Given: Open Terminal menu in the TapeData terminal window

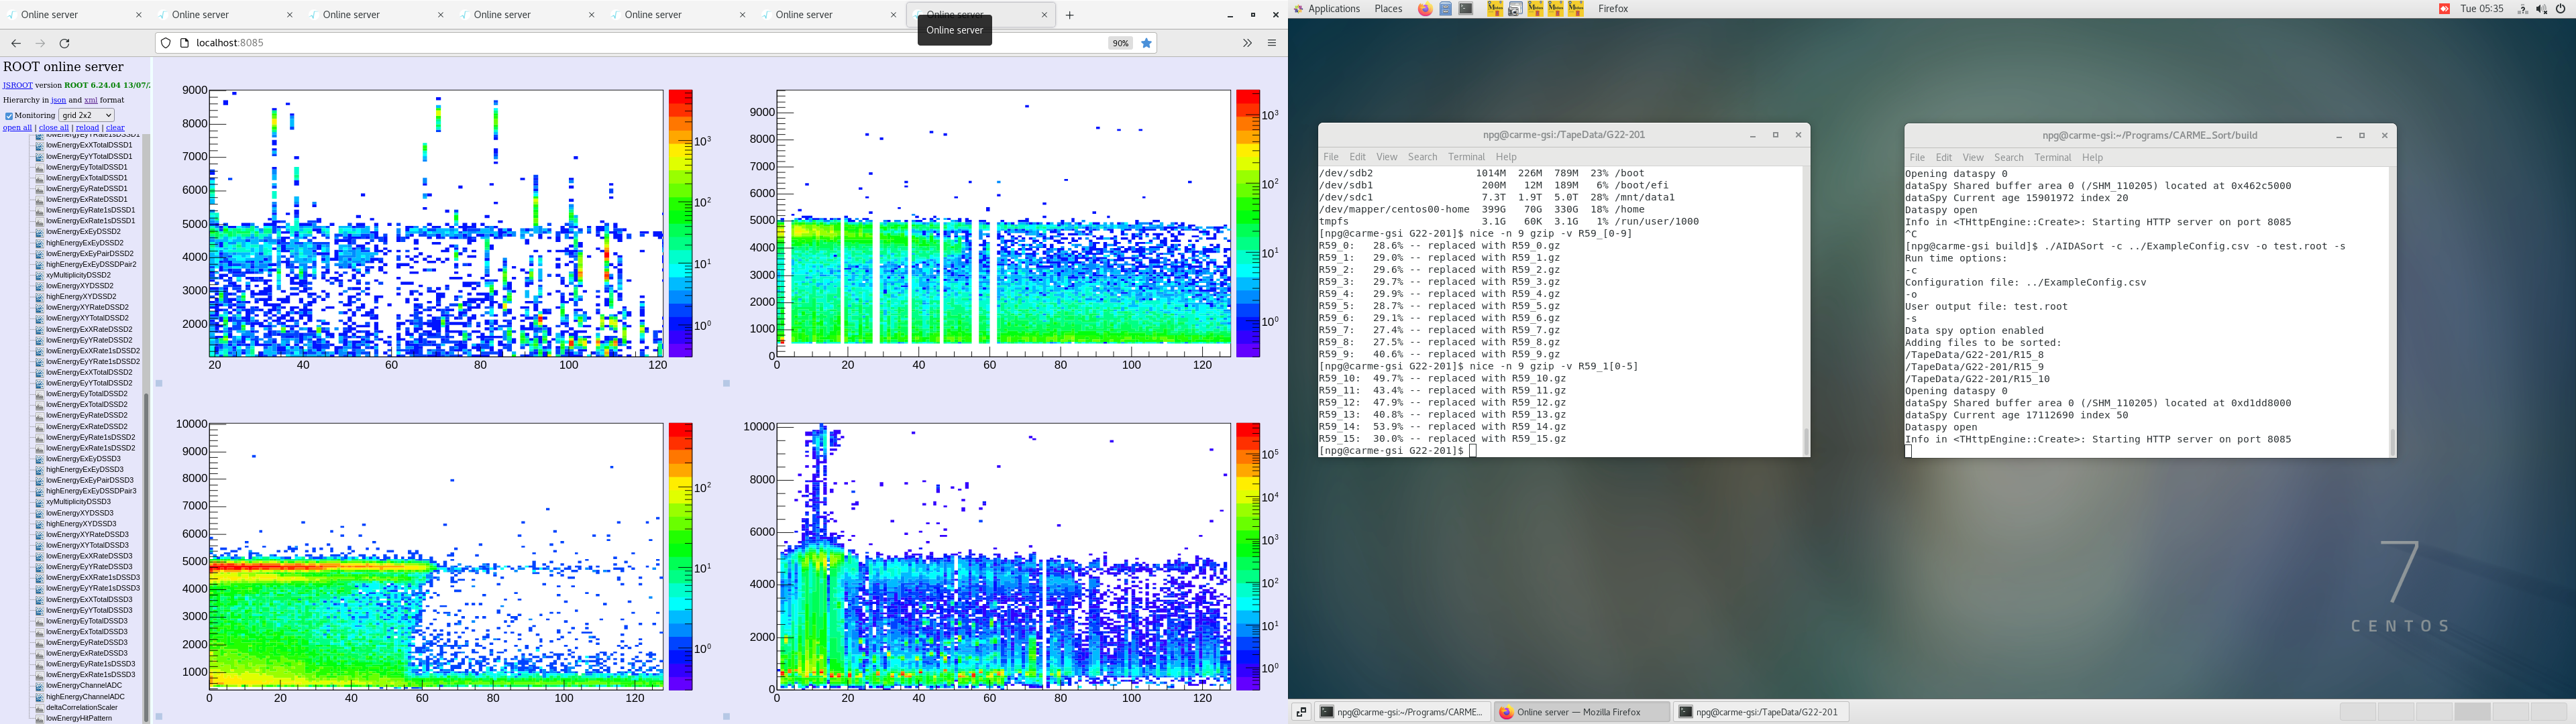Looking at the screenshot, I should click(x=1466, y=157).
